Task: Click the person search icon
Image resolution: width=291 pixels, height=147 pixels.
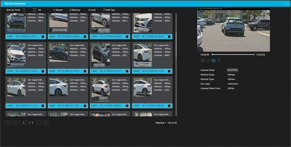Action: point(219,61)
